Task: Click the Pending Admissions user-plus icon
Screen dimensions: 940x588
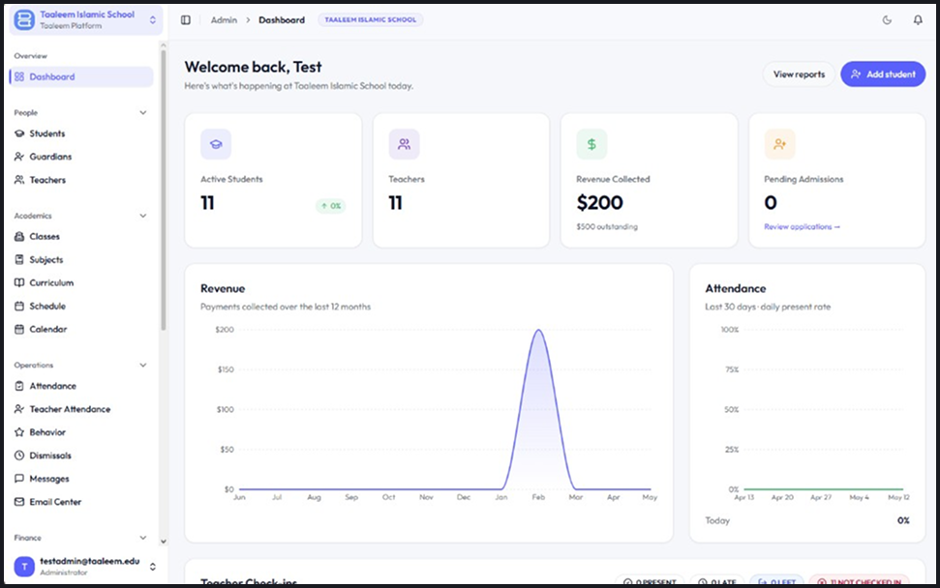Action: tap(780, 144)
